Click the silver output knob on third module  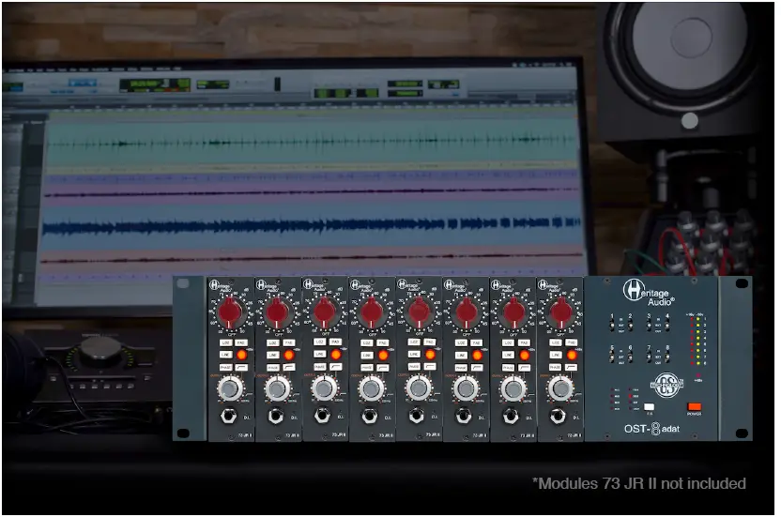point(324,388)
